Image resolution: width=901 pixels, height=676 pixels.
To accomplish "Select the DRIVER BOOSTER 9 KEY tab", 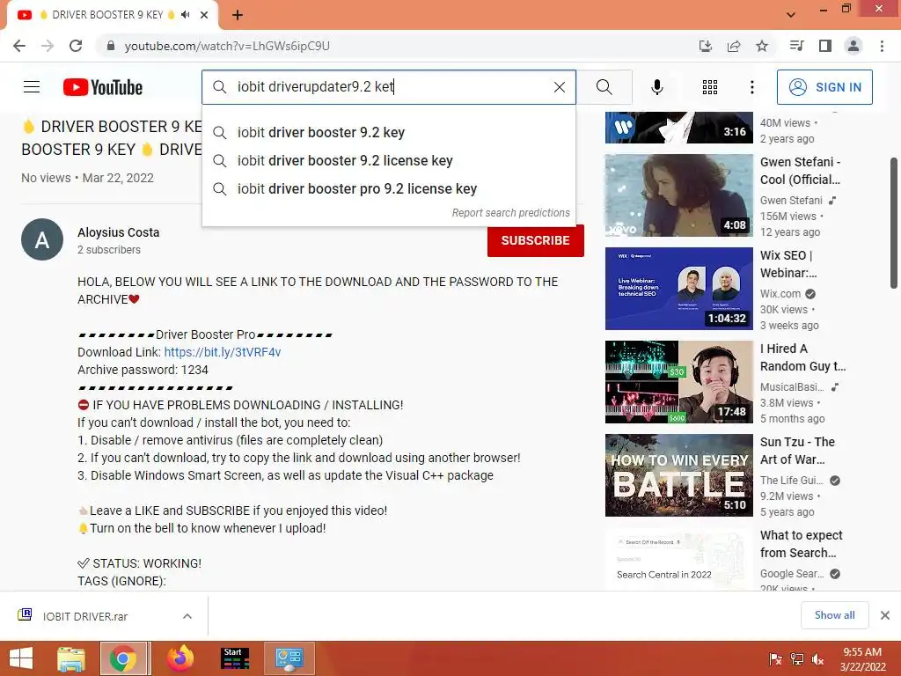I will pyautogui.click(x=108, y=15).
